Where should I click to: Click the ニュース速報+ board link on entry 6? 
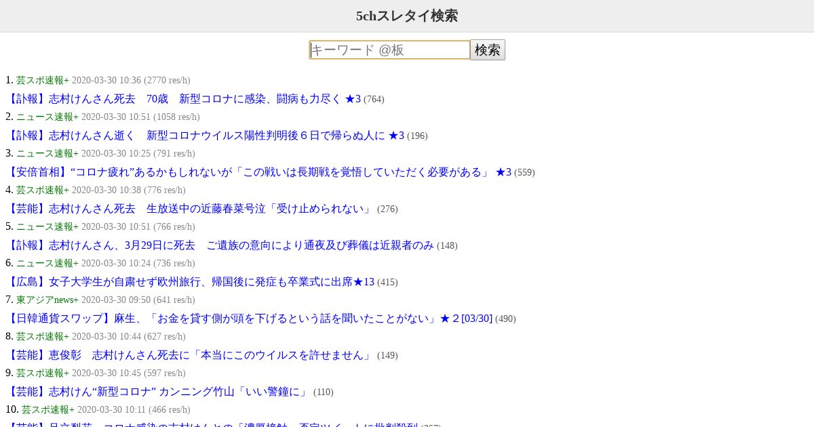pyautogui.click(x=47, y=263)
